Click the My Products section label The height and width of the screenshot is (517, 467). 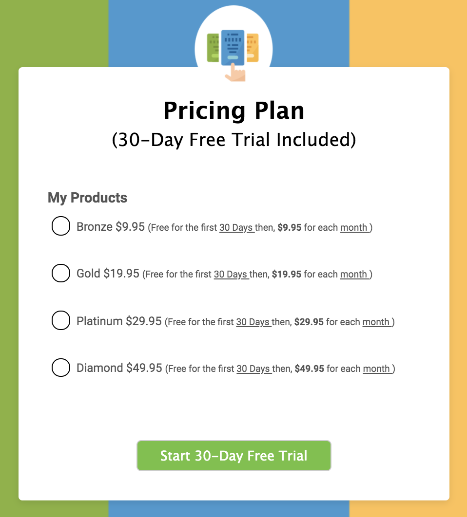[x=87, y=198]
